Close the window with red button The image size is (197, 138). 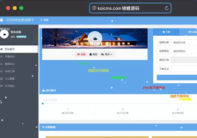(x=8, y=8)
